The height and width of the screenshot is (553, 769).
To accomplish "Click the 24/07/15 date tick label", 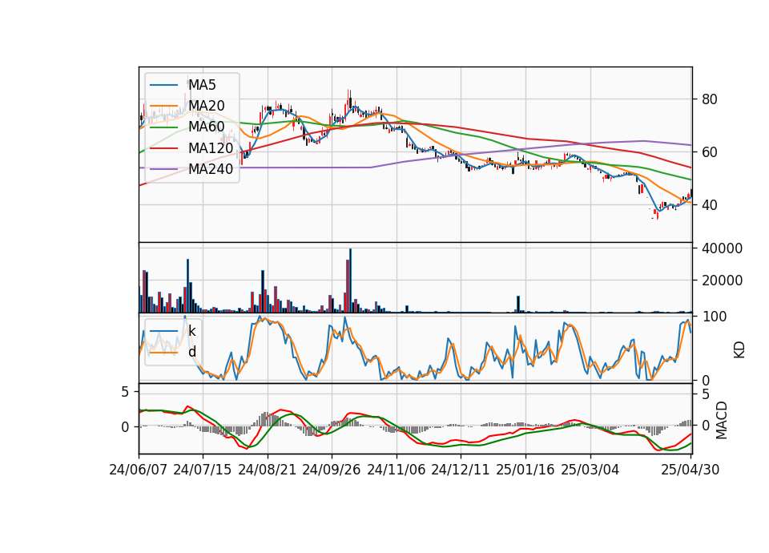I will pyautogui.click(x=203, y=470).
